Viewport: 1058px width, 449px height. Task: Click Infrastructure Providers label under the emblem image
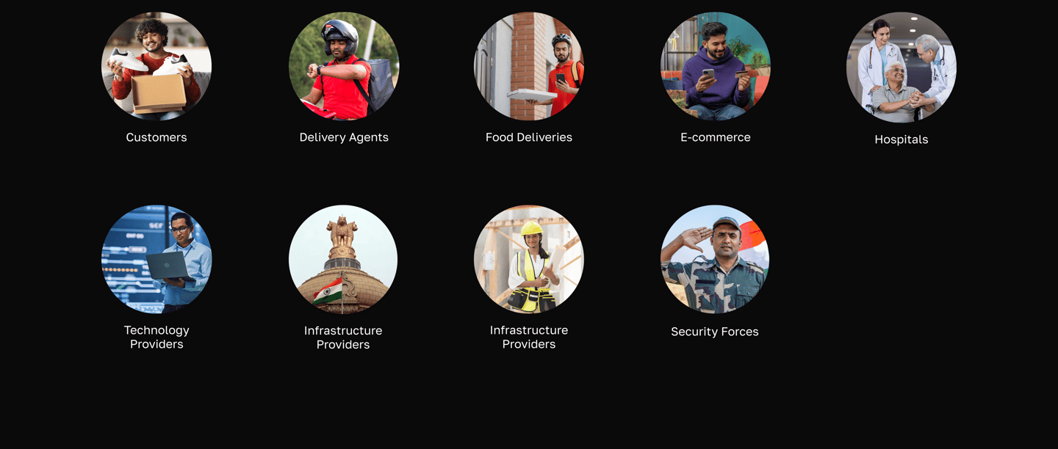(343, 337)
